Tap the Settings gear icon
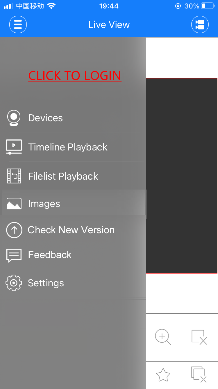The image size is (218, 389). (14, 283)
